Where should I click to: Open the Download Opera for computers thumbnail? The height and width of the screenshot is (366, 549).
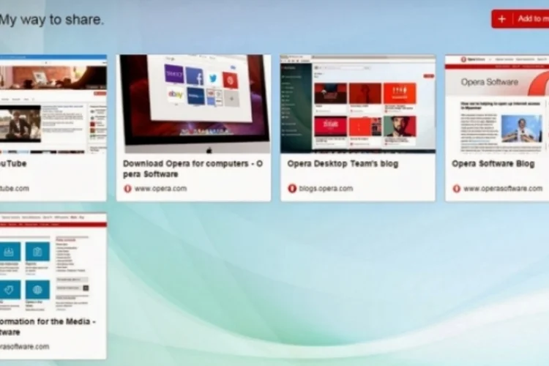pos(194,104)
